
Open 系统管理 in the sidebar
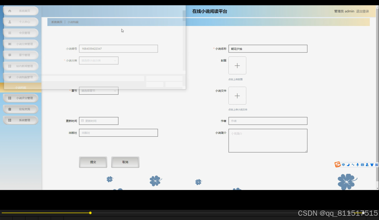21,120
